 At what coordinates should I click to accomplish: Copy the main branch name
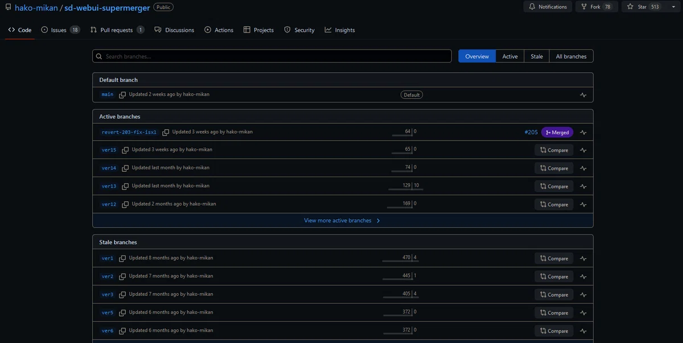pyautogui.click(x=122, y=95)
